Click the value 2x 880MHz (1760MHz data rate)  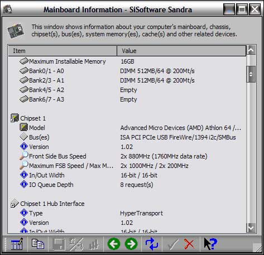point(164,156)
